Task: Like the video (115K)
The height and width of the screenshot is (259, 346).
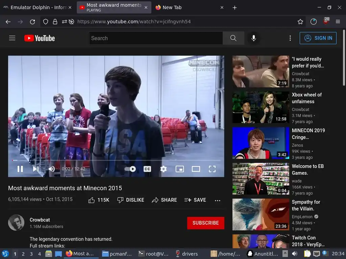Action: coord(99,200)
